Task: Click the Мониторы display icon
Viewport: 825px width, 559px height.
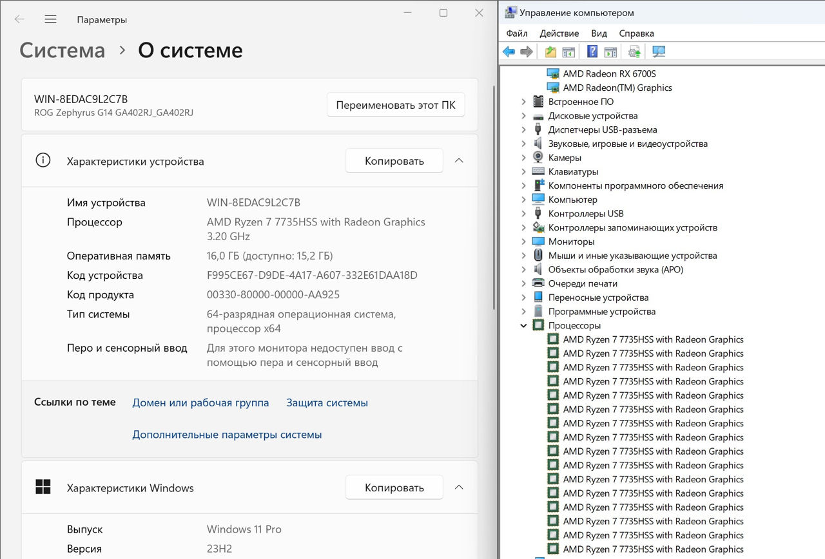Action: tap(538, 242)
